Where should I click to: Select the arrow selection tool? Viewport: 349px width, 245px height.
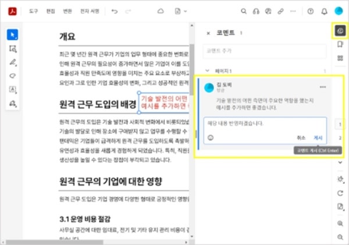(x=12, y=35)
